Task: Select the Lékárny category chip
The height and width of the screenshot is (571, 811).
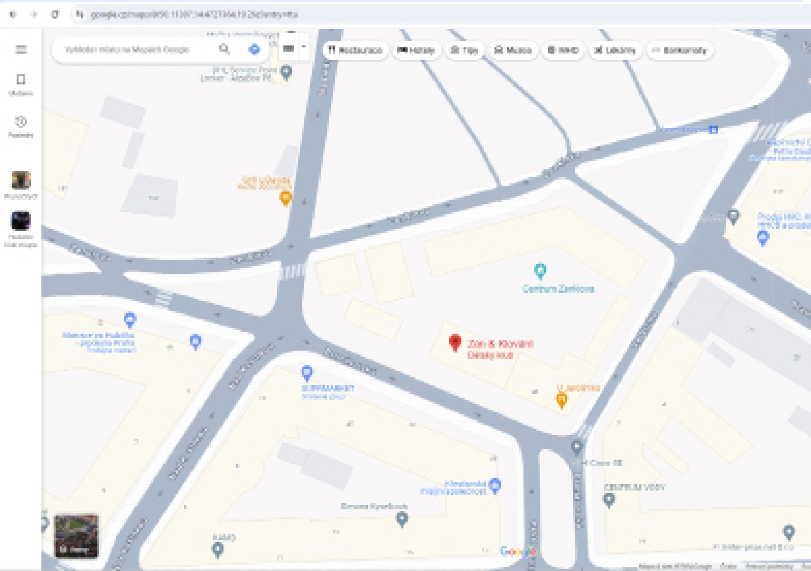Action: click(615, 50)
